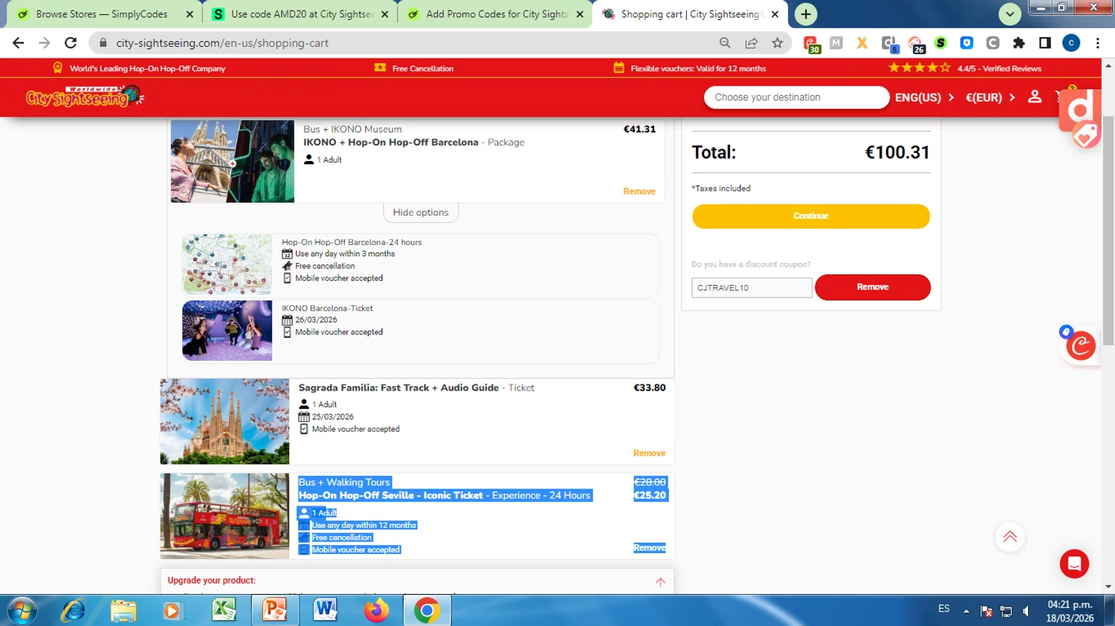Back to top double-chevron button
This screenshot has height=626, width=1115.
tap(1009, 537)
